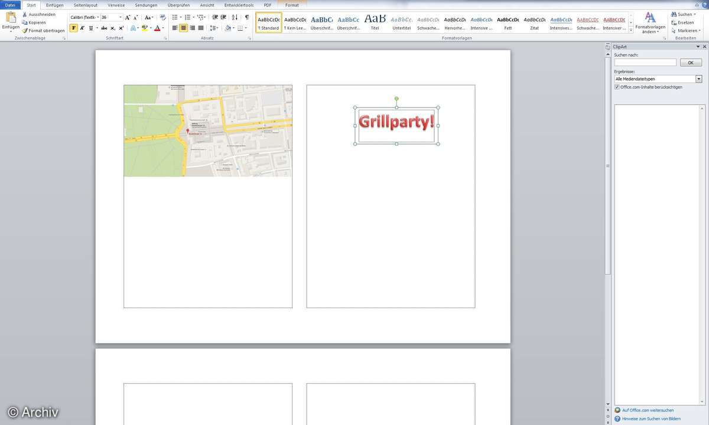Image resolution: width=709 pixels, height=425 pixels.
Task: Decrease paragraph indent
Action: (x=215, y=18)
